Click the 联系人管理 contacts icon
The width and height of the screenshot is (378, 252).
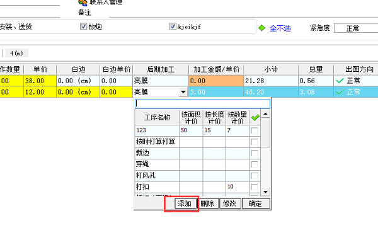(x=83, y=3)
